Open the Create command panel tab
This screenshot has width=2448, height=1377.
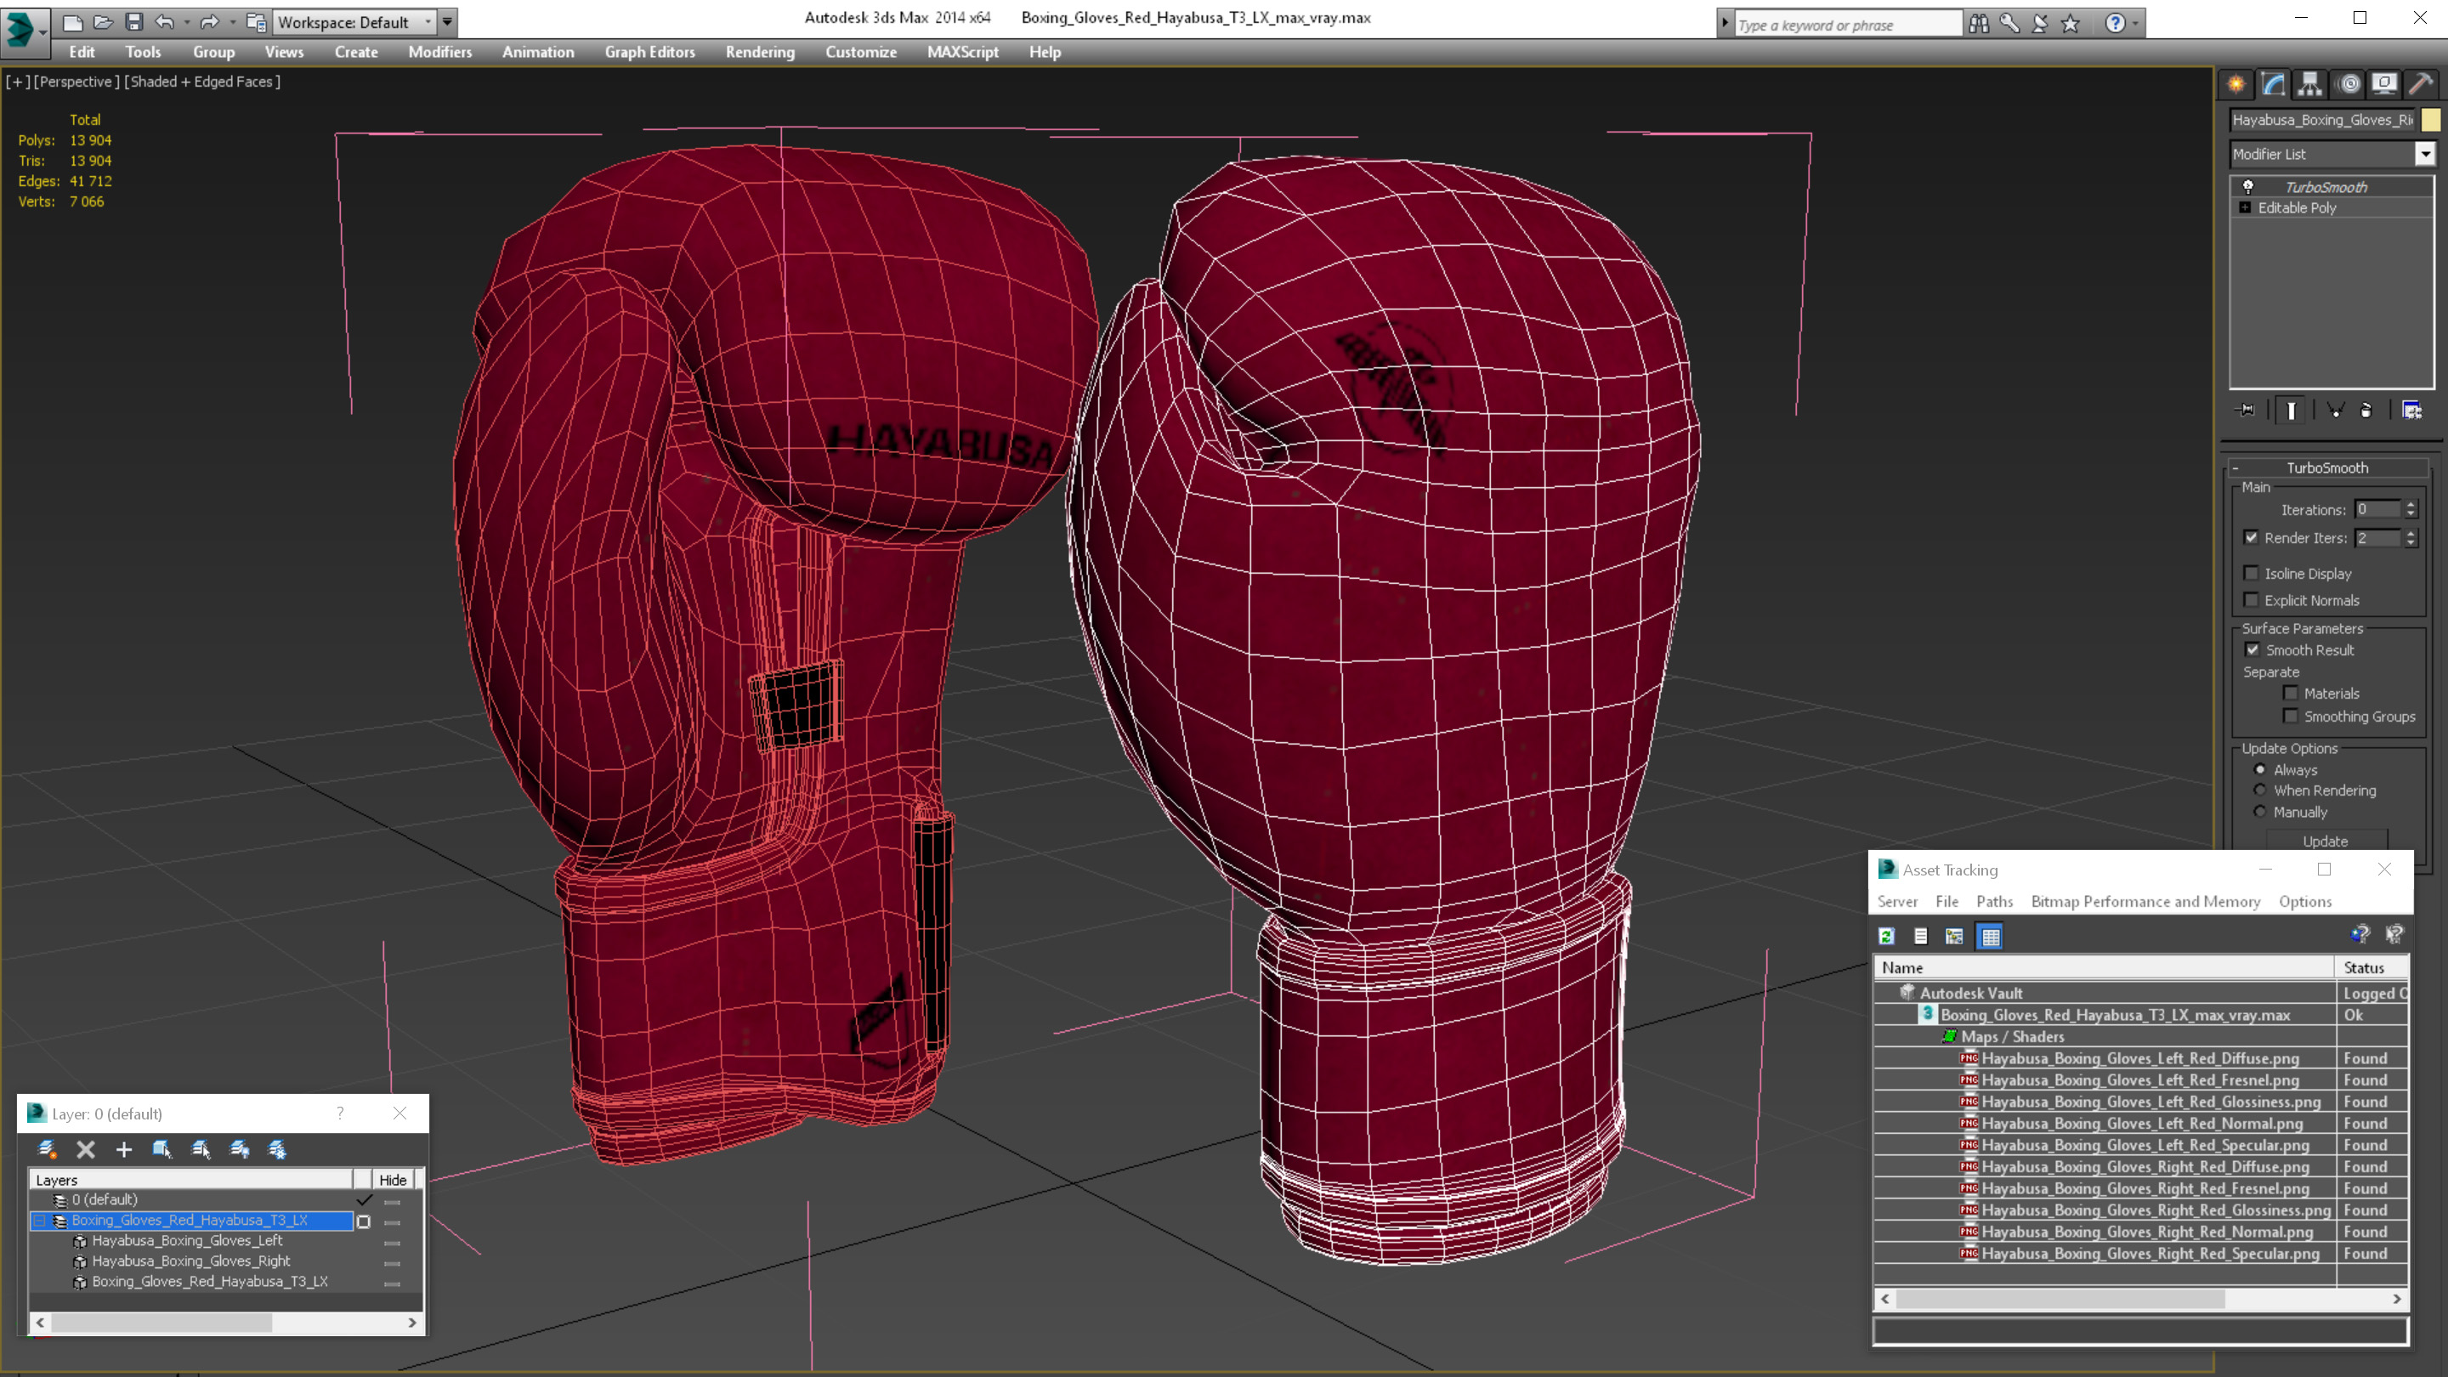(2236, 85)
